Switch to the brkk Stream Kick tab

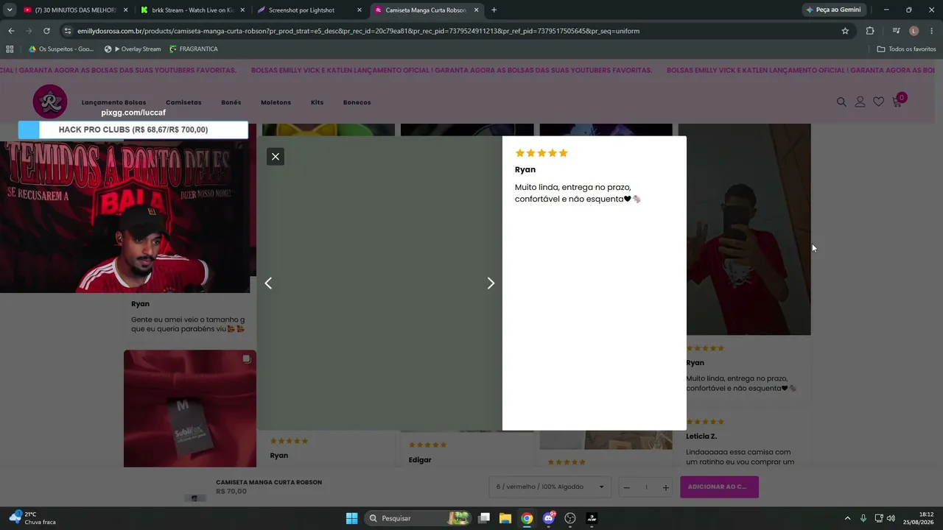pos(193,10)
